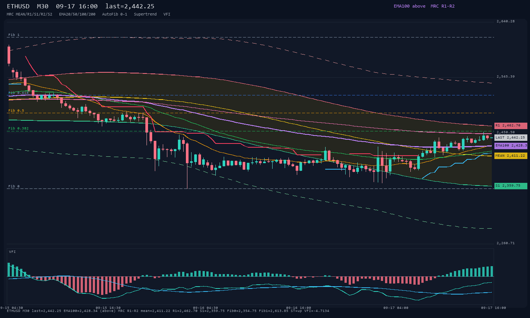Select the green S1 2,359.75 price tag
The image size is (530, 318).
pos(511,186)
